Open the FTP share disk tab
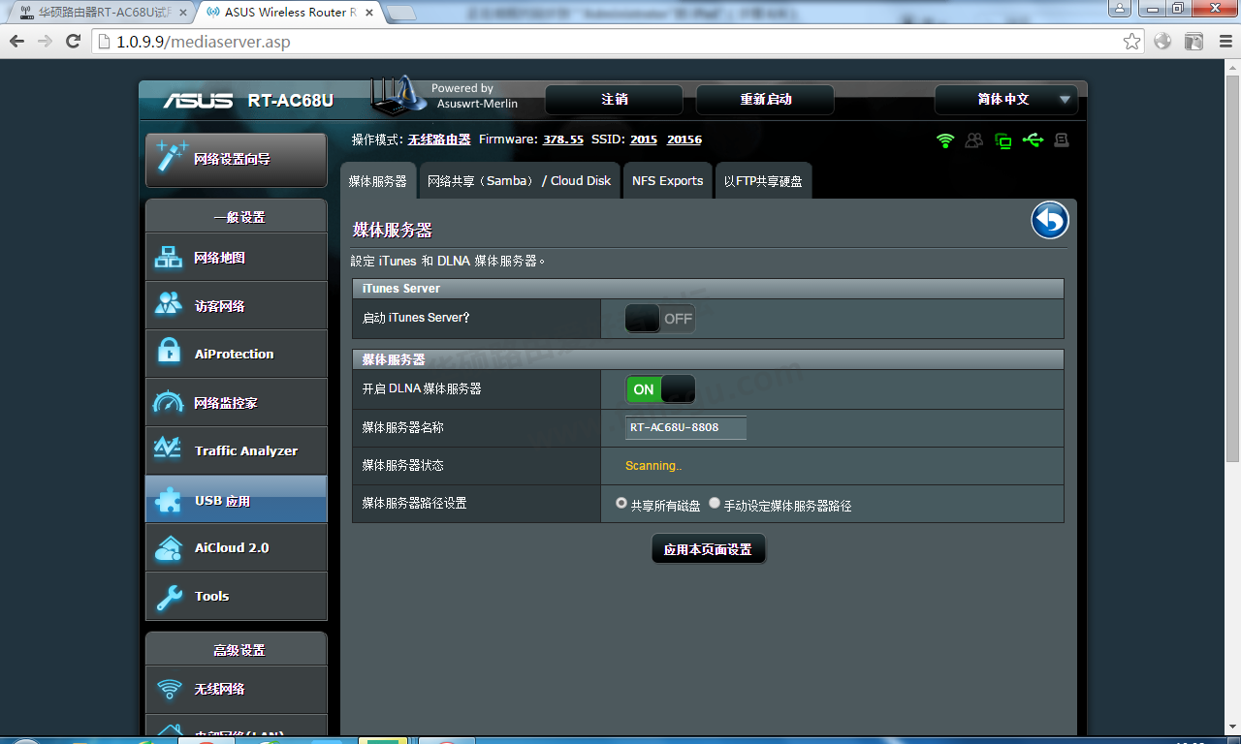 763,181
